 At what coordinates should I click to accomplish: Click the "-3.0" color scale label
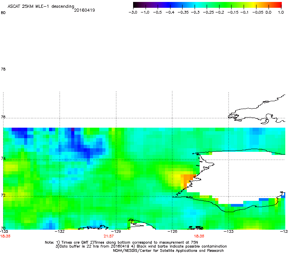[x=133, y=12]
